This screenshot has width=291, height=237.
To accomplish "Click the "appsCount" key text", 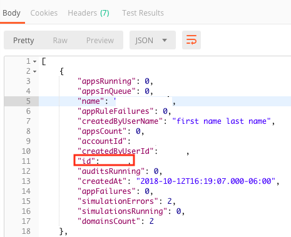I will (102, 131).
